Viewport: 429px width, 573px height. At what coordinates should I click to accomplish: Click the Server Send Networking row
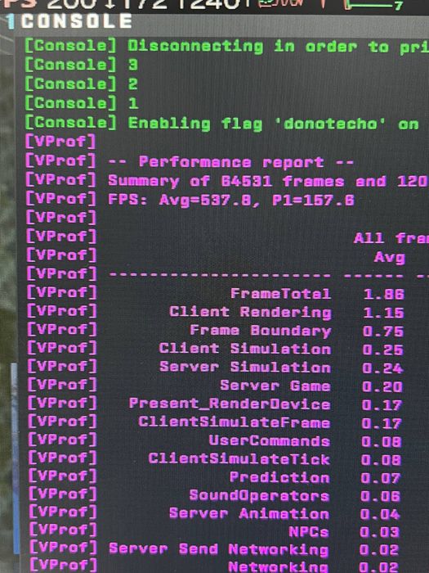tap(214, 549)
